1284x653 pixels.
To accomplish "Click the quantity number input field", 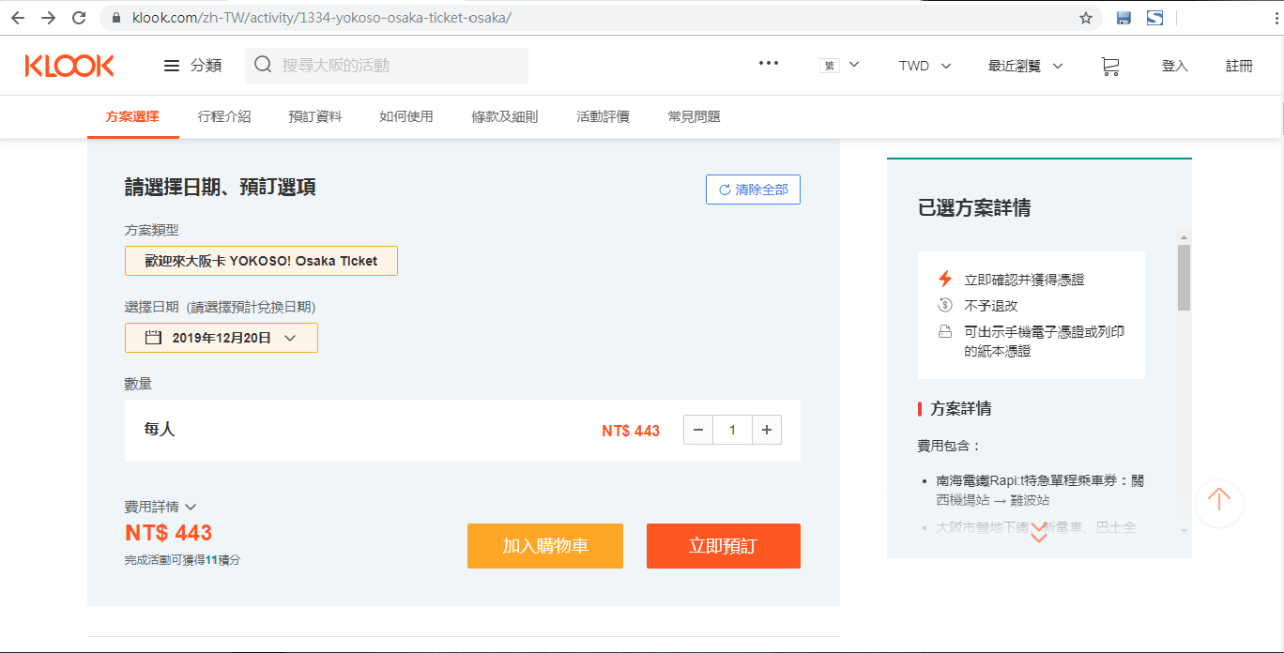I will coord(732,430).
